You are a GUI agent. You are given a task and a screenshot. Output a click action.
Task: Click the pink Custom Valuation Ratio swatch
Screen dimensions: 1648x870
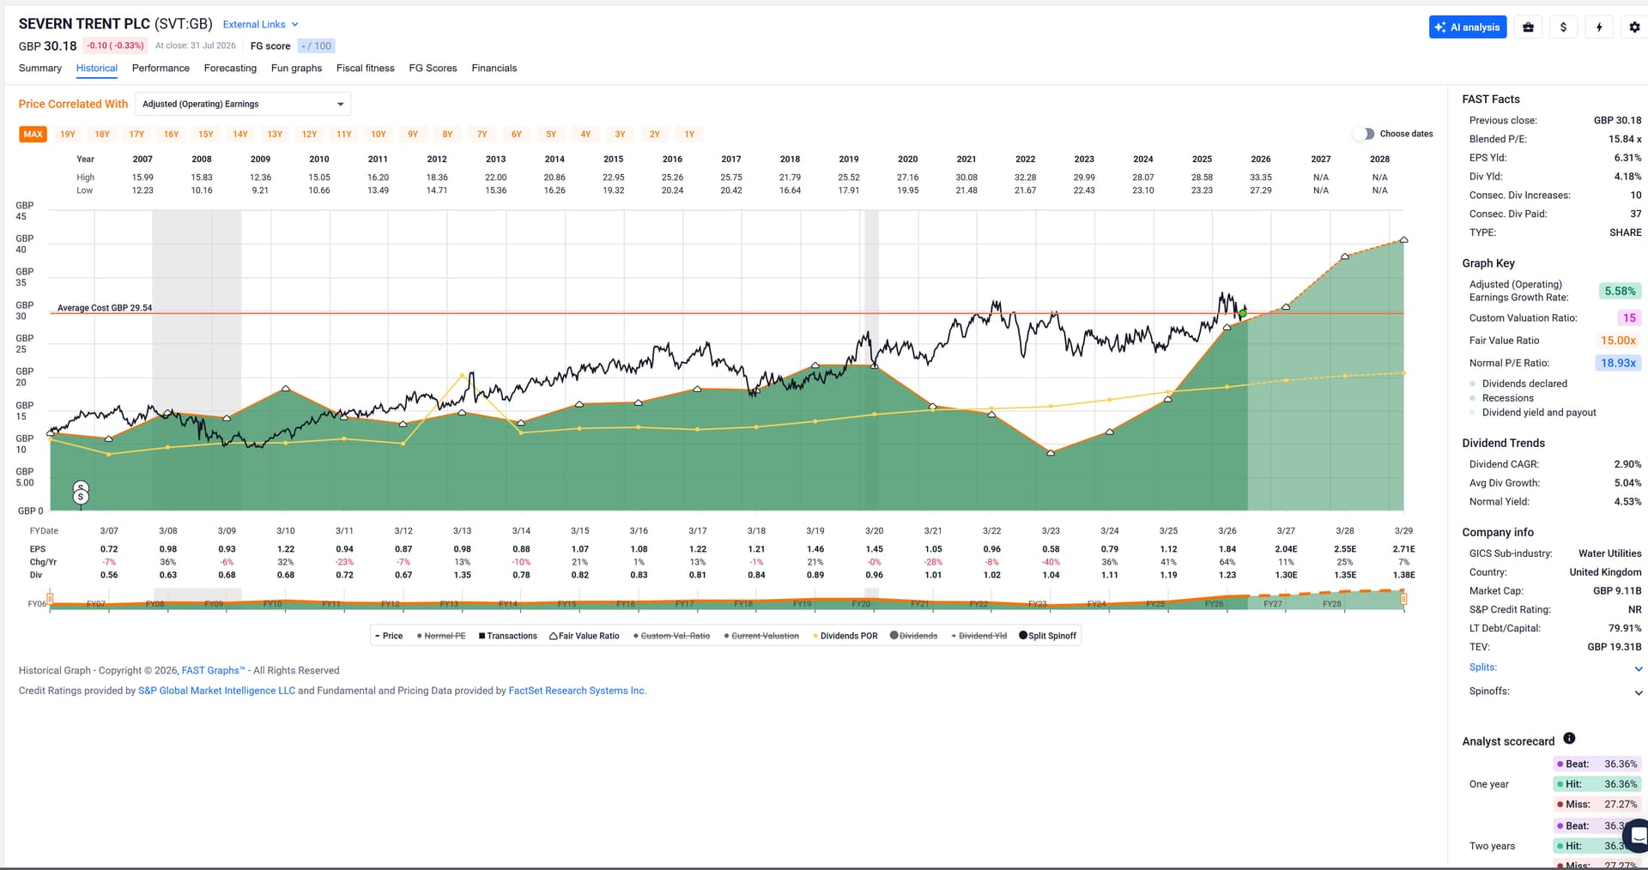(x=1629, y=317)
